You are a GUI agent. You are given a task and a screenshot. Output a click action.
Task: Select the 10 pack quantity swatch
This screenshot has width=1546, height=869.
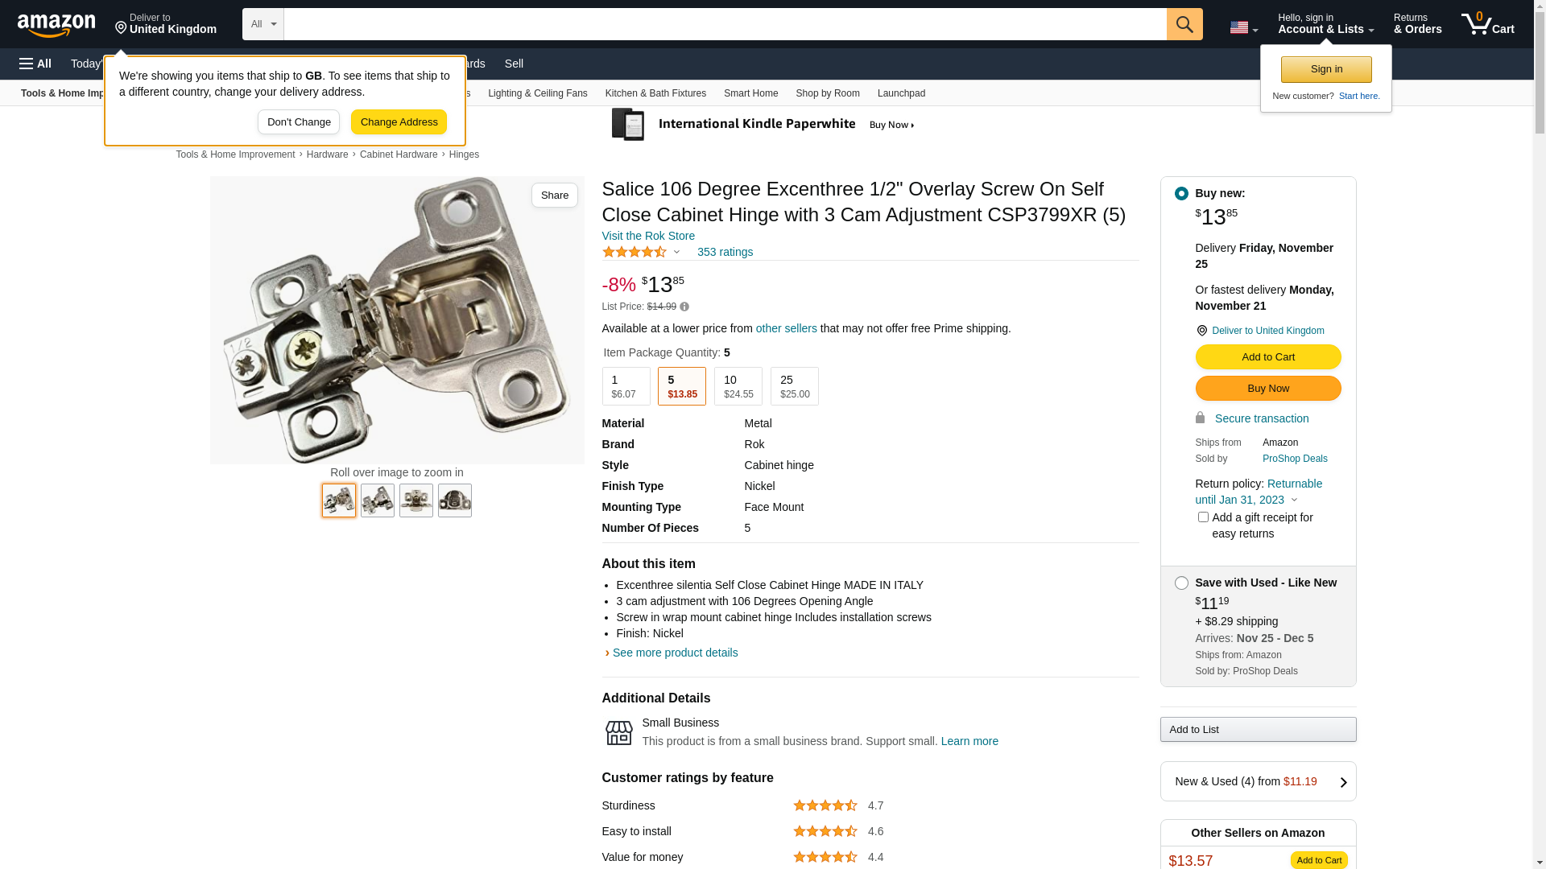click(738, 386)
